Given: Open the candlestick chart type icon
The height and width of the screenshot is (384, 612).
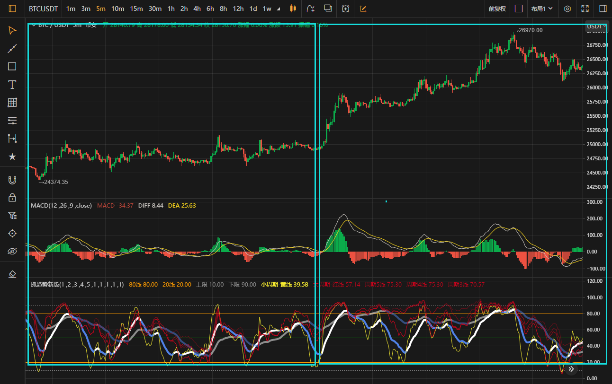Looking at the screenshot, I should click(x=293, y=9).
